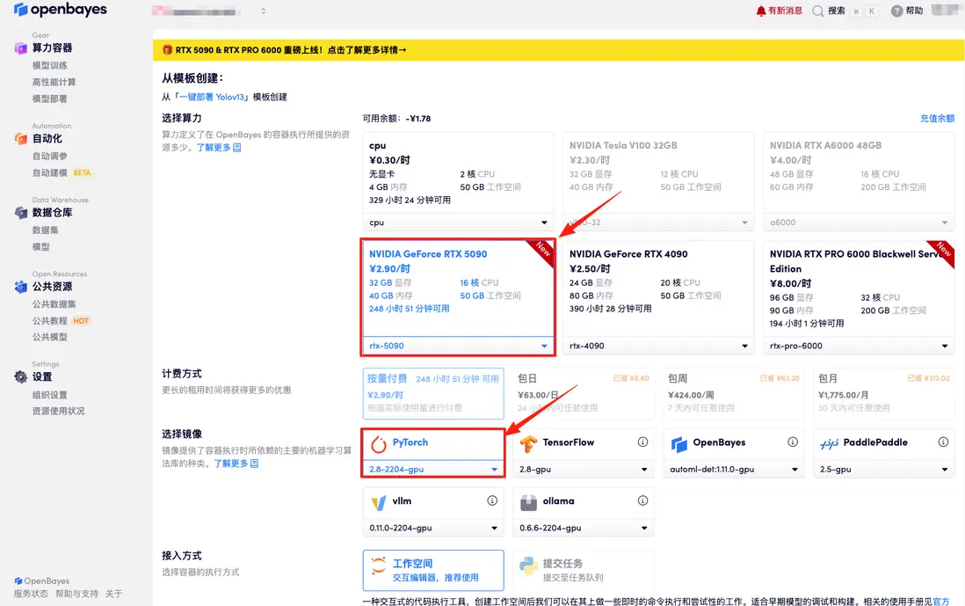Show info for OpenBayes image

point(793,442)
